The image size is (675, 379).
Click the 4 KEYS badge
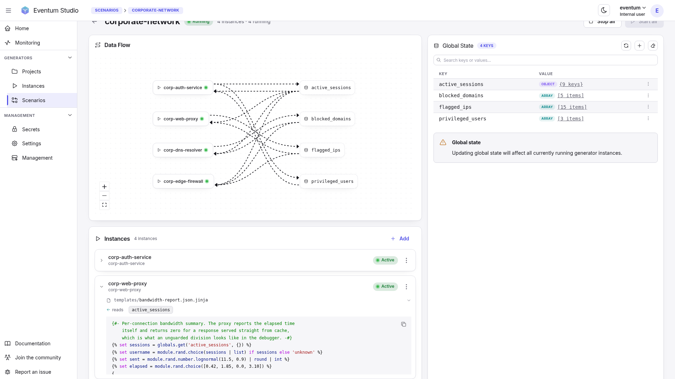(x=487, y=46)
